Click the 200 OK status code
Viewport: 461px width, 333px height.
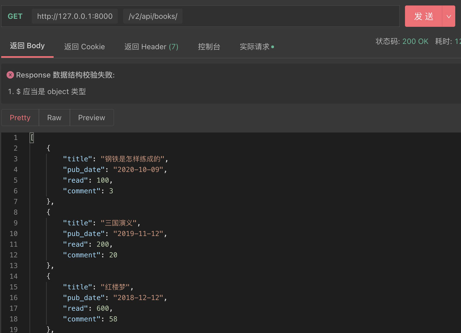pos(415,41)
